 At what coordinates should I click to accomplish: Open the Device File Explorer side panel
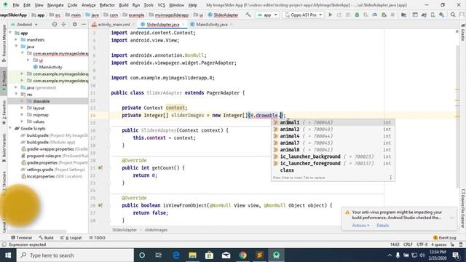(463, 209)
